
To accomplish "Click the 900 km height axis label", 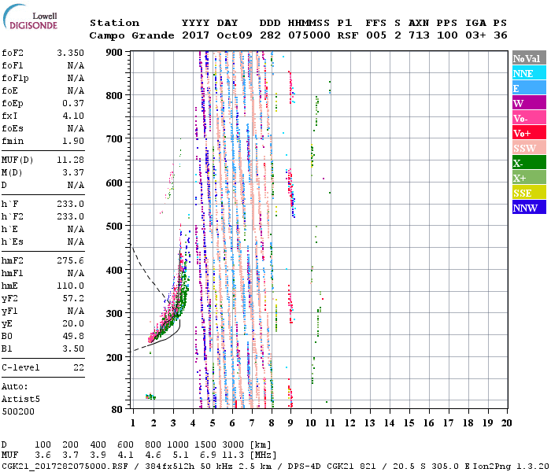I will [116, 52].
